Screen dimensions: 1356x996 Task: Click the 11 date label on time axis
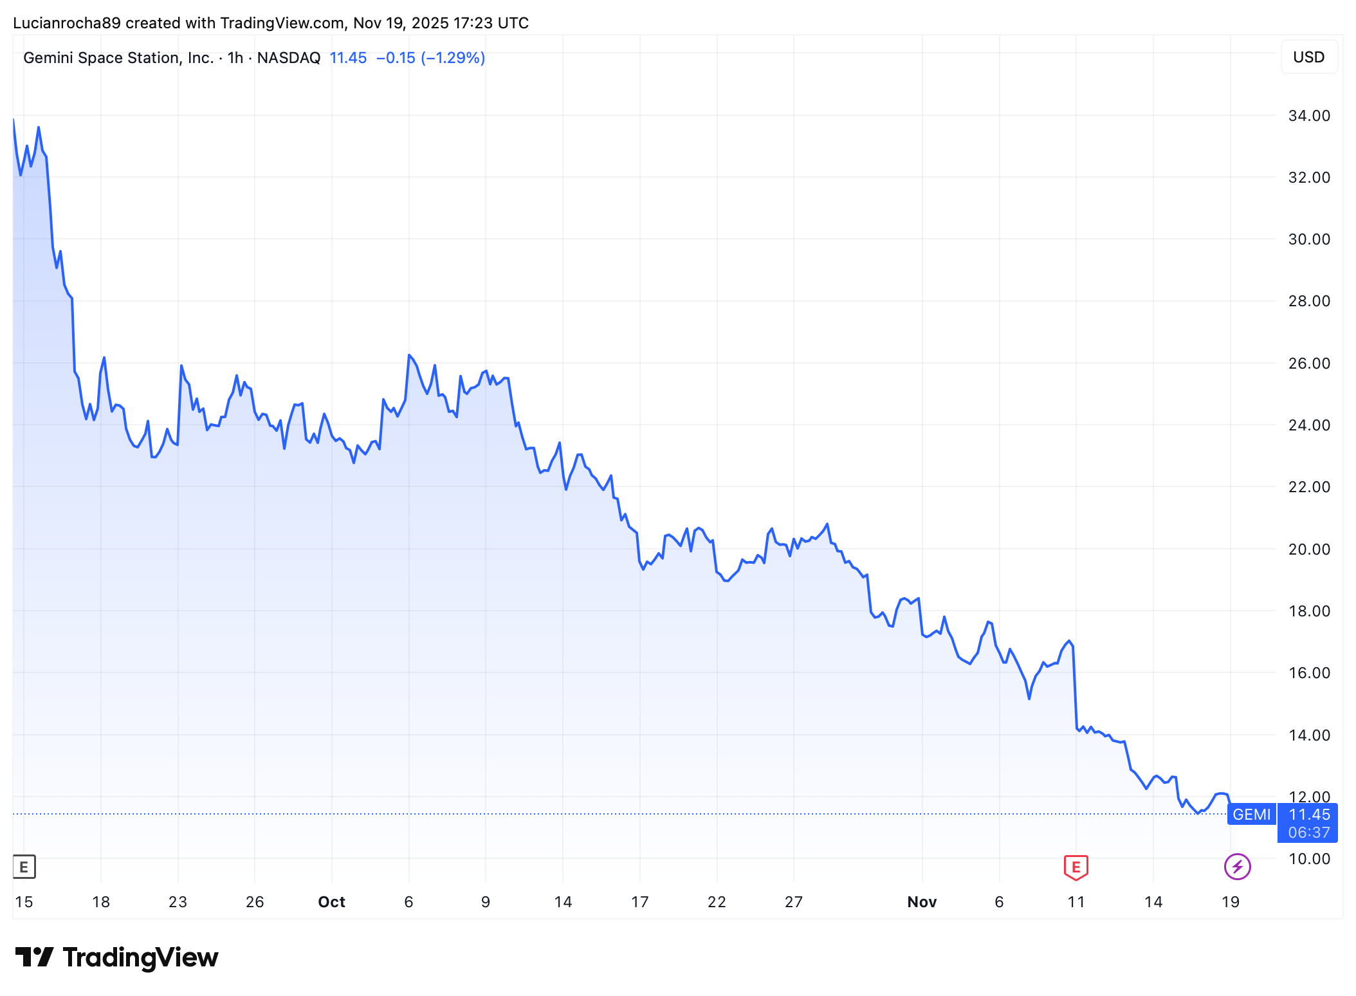[x=1076, y=902]
